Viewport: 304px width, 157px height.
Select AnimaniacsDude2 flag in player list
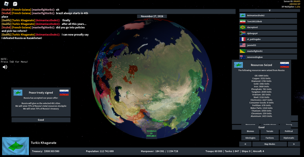pos(242,15)
